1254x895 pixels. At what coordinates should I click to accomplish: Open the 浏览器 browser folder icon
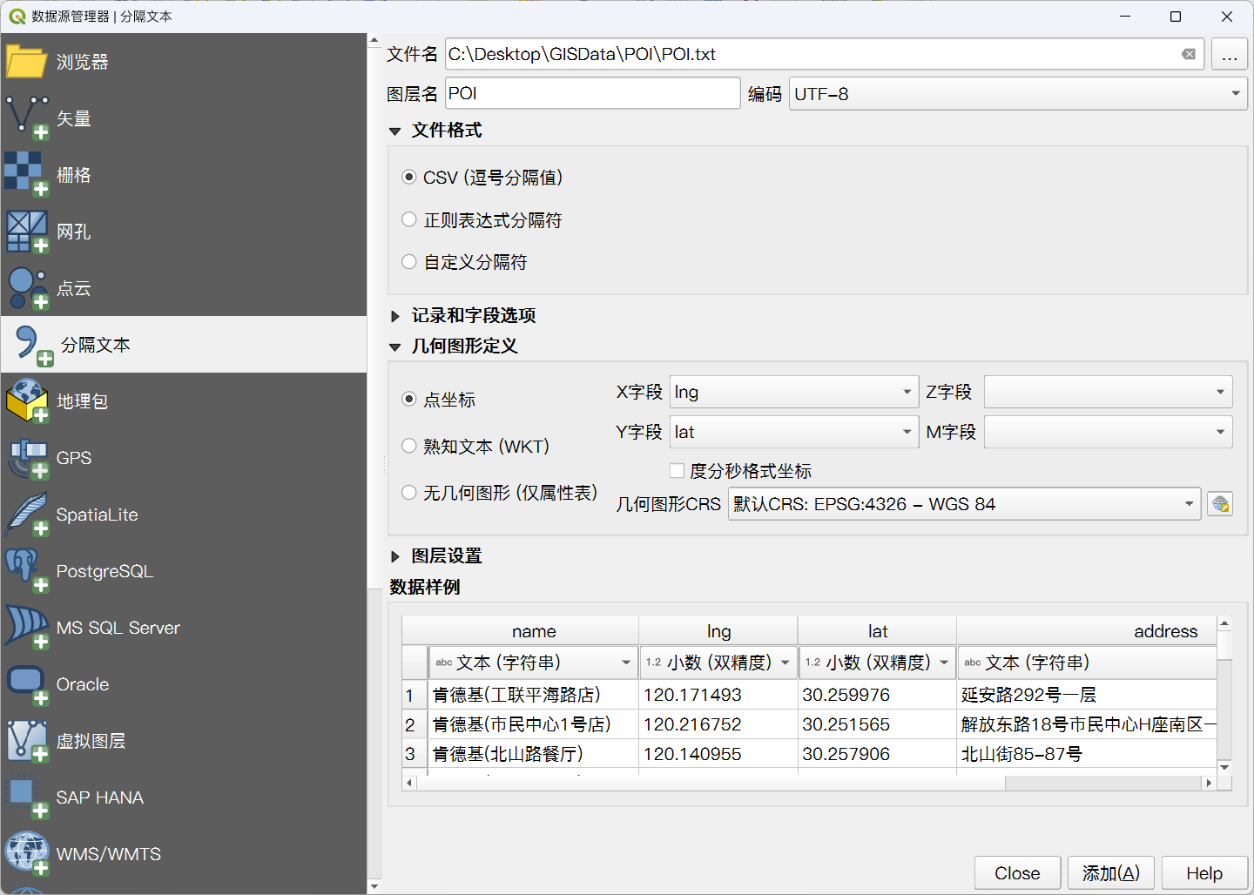[x=26, y=62]
